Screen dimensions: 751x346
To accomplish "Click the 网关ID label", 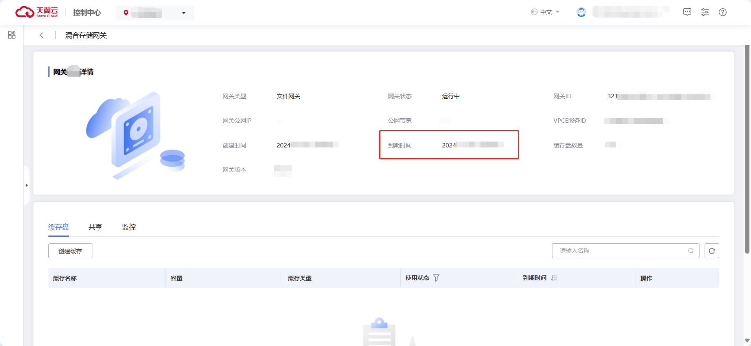I will coord(562,96).
